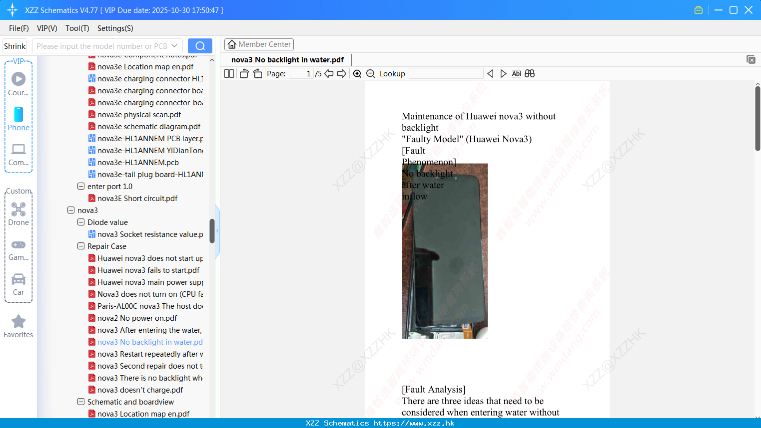The height and width of the screenshot is (428, 761).
Task: Click the Lookup text field
Action: [446, 74]
